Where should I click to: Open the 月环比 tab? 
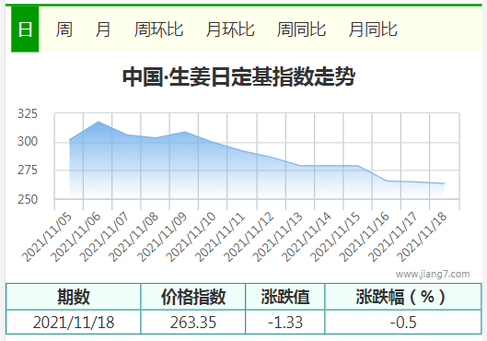click(230, 29)
